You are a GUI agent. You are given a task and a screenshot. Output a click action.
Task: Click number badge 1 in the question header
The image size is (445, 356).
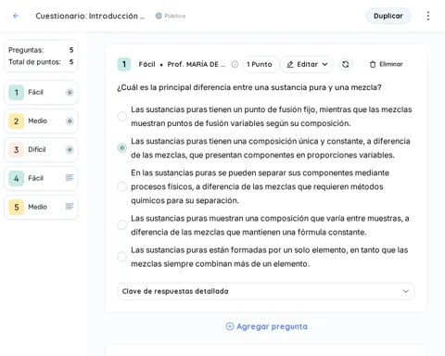124,64
